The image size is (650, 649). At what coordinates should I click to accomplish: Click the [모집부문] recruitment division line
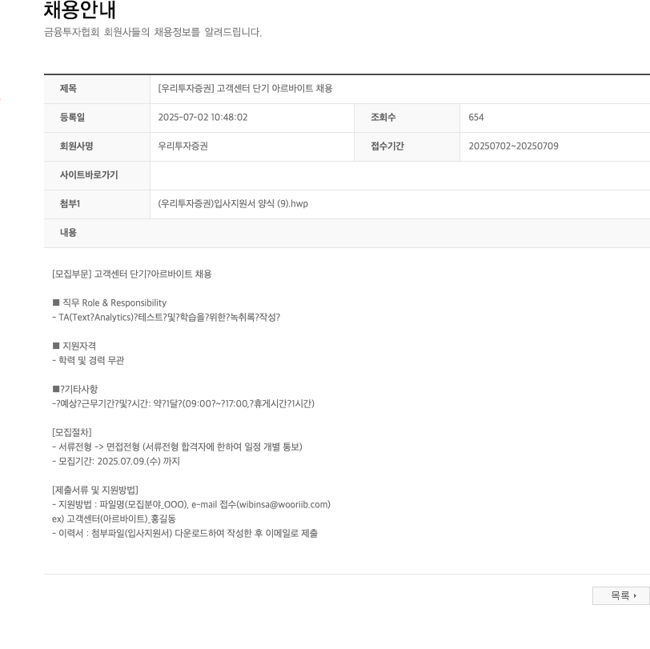coord(132,274)
